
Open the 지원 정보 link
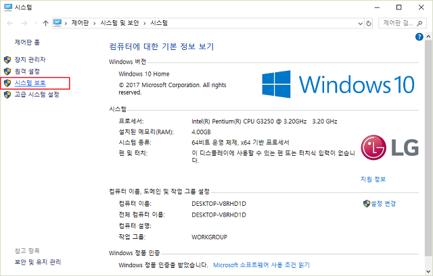tap(373, 180)
